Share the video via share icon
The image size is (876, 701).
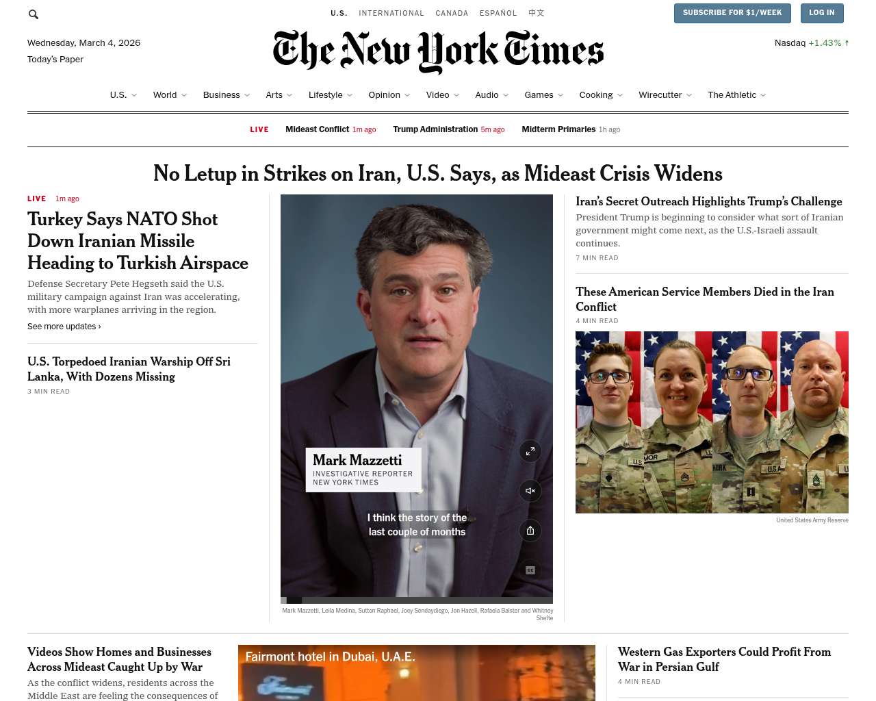pos(530,531)
